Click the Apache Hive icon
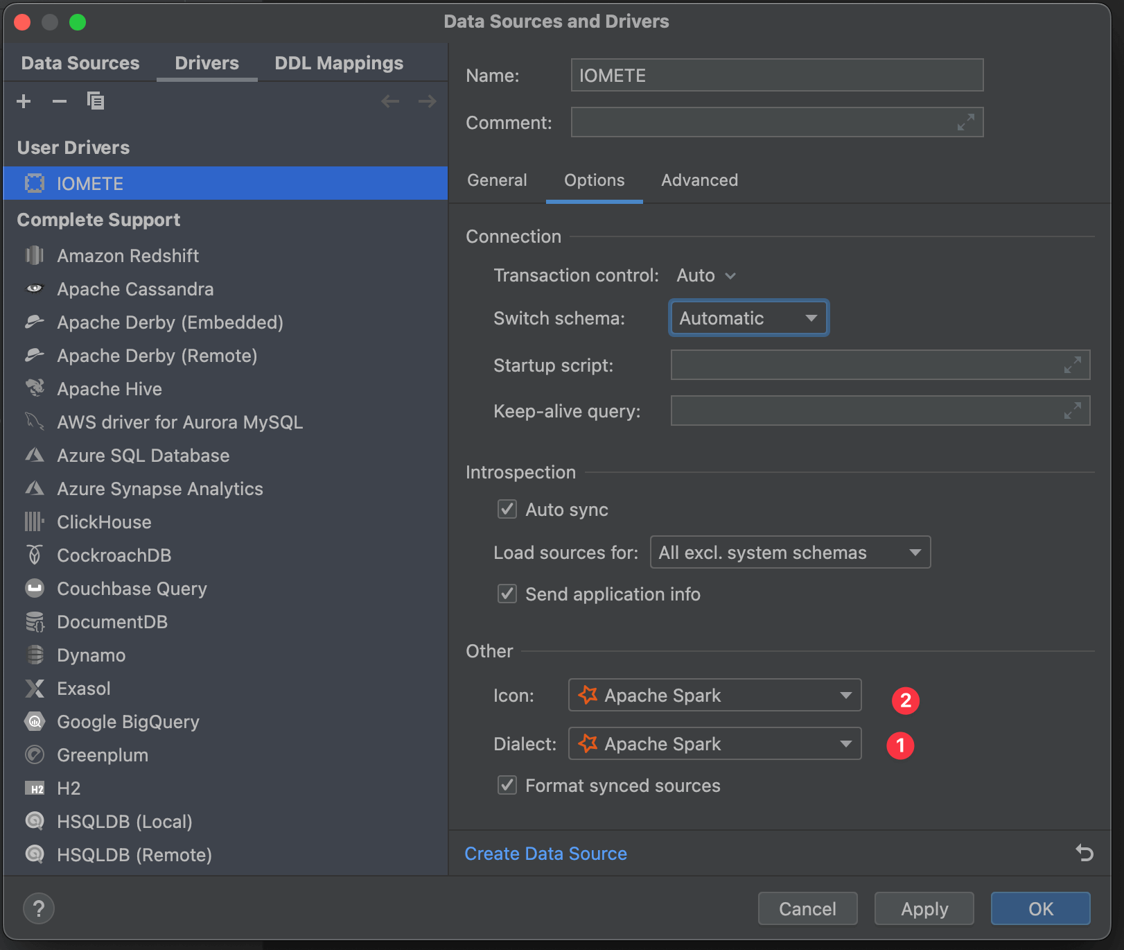Screen dimensions: 1124x950 point(35,388)
